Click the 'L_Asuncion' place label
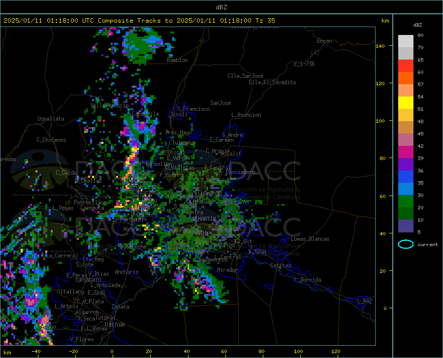Image resolution: width=443 pixels, height=358 pixels. coord(246,115)
